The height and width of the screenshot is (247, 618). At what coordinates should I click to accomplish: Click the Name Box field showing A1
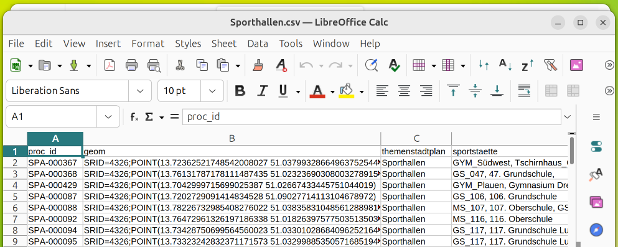pyautogui.click(x=52, y=116)
